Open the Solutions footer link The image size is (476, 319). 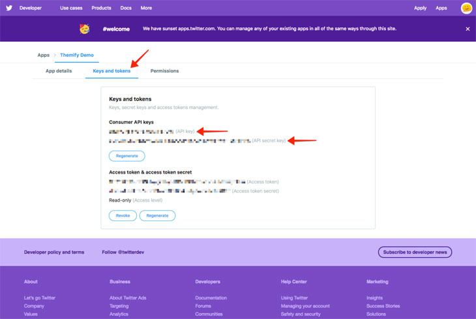[376, 314]
